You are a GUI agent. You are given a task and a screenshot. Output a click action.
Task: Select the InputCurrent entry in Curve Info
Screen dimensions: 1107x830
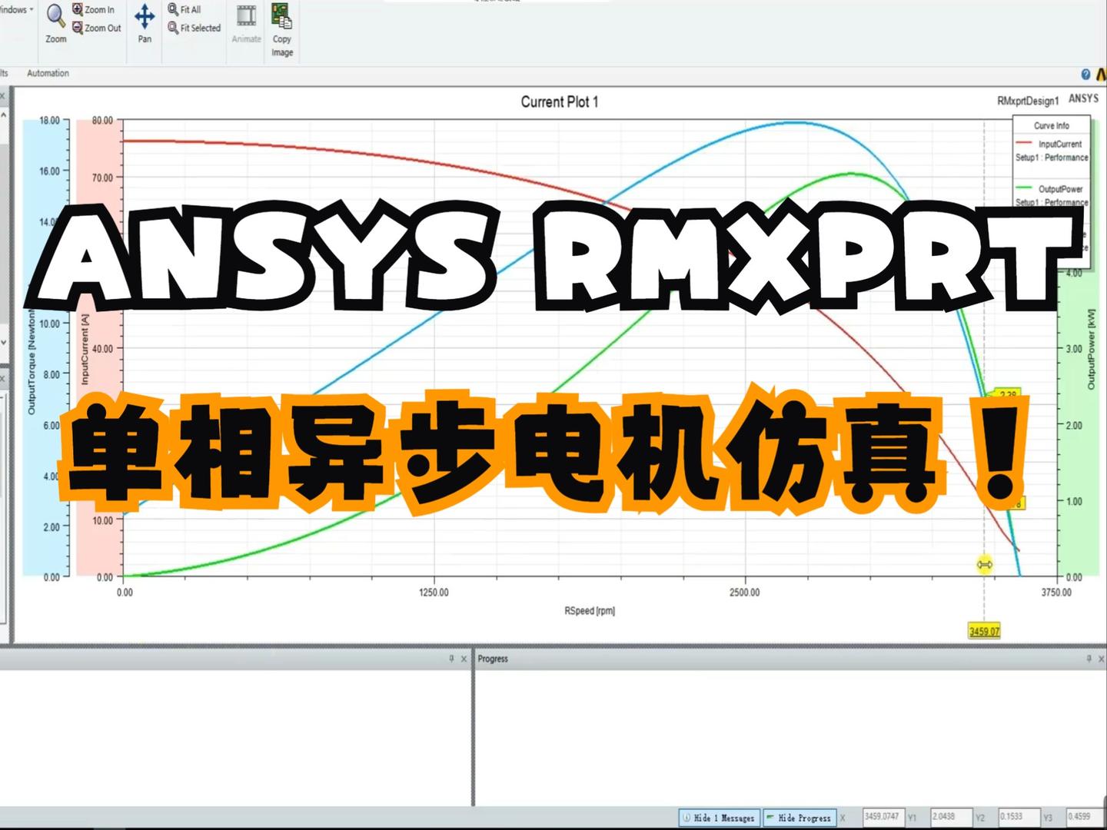pyautogui.click(x=1061, y=143)
